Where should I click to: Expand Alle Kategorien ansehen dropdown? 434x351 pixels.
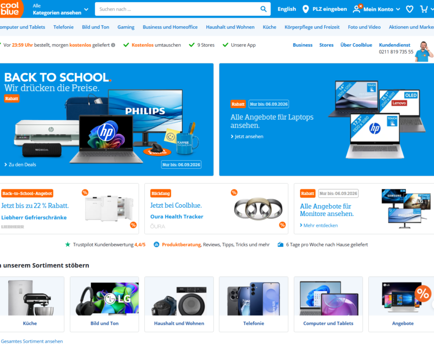click(x=61, y=9)
